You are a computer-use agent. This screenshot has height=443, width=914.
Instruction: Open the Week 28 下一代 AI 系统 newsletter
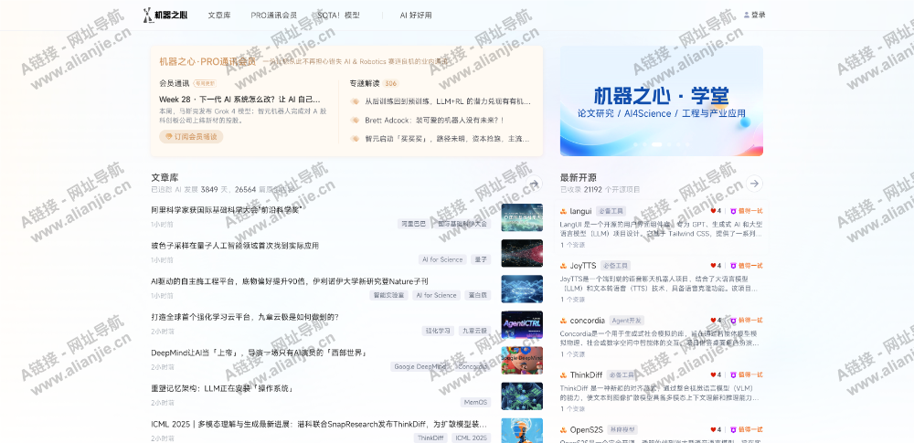239,100
